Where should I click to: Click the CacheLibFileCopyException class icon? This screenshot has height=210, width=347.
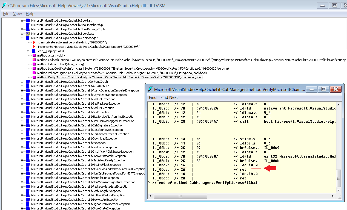(28, 147)
